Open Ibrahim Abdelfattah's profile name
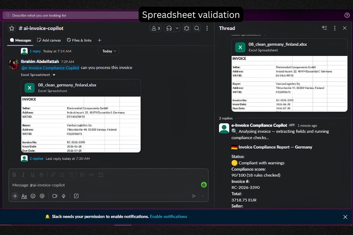This screenshot has height=235, width=353. (x=40, y=61)
